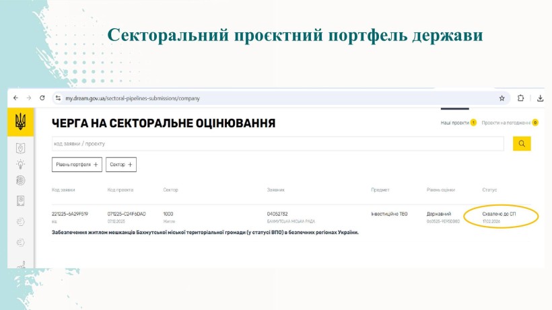Click the page heading 'ЧЕРГА НА СЕКТОРАЛЬНЕ ОЦІНЮВАННЯ'

coord(164,123)
